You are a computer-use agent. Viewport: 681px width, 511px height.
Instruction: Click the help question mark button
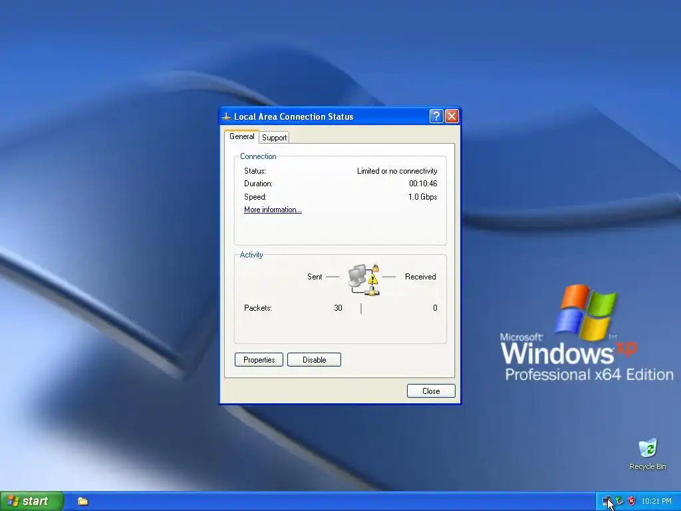(436, 116)
